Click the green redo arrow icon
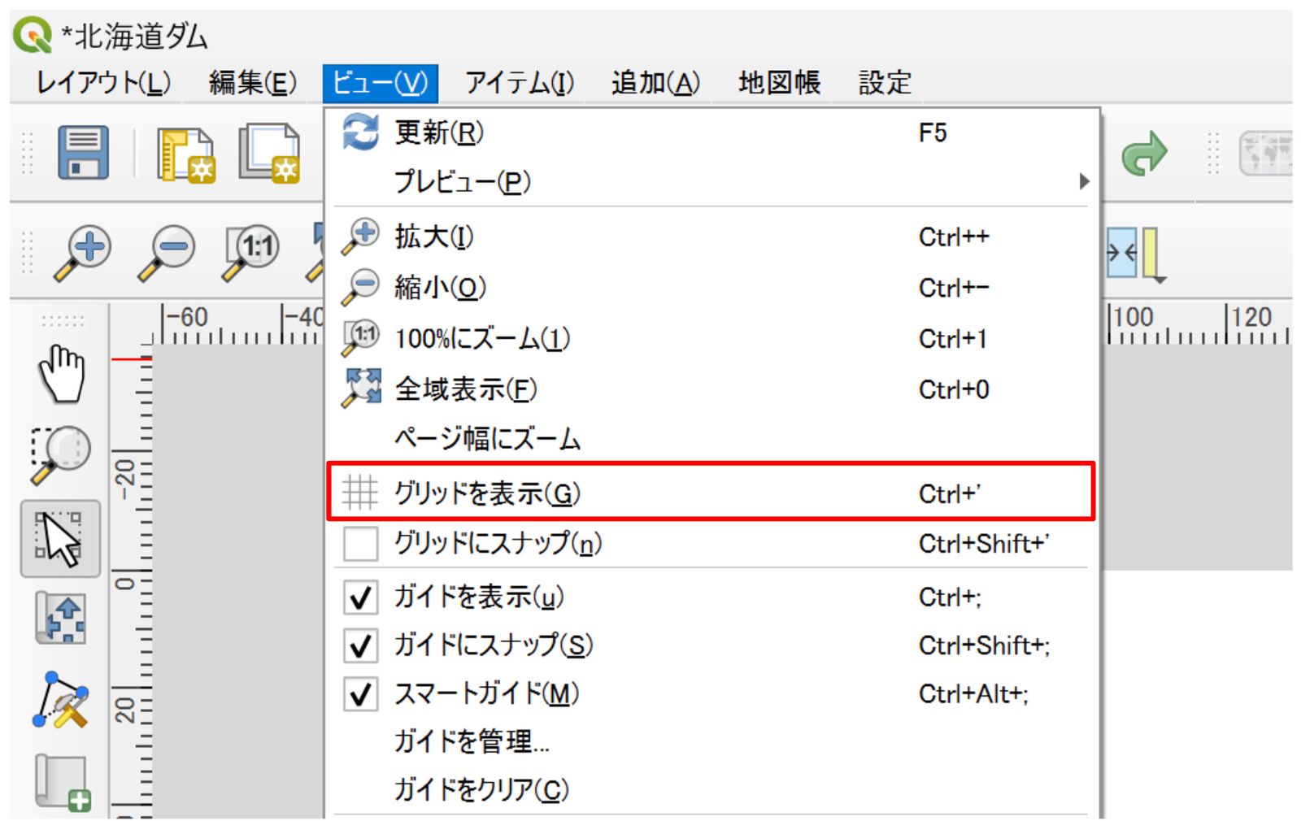This screenshot has height=821, width=1301. tap(1144, 154)
